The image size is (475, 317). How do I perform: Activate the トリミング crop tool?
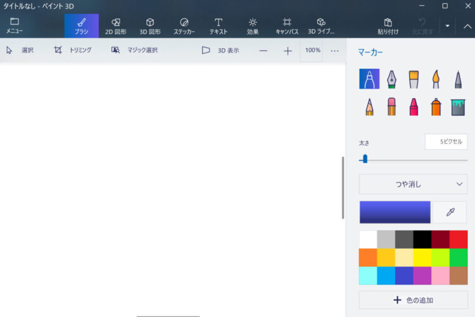pyautogui.click(x=73, y=50)
